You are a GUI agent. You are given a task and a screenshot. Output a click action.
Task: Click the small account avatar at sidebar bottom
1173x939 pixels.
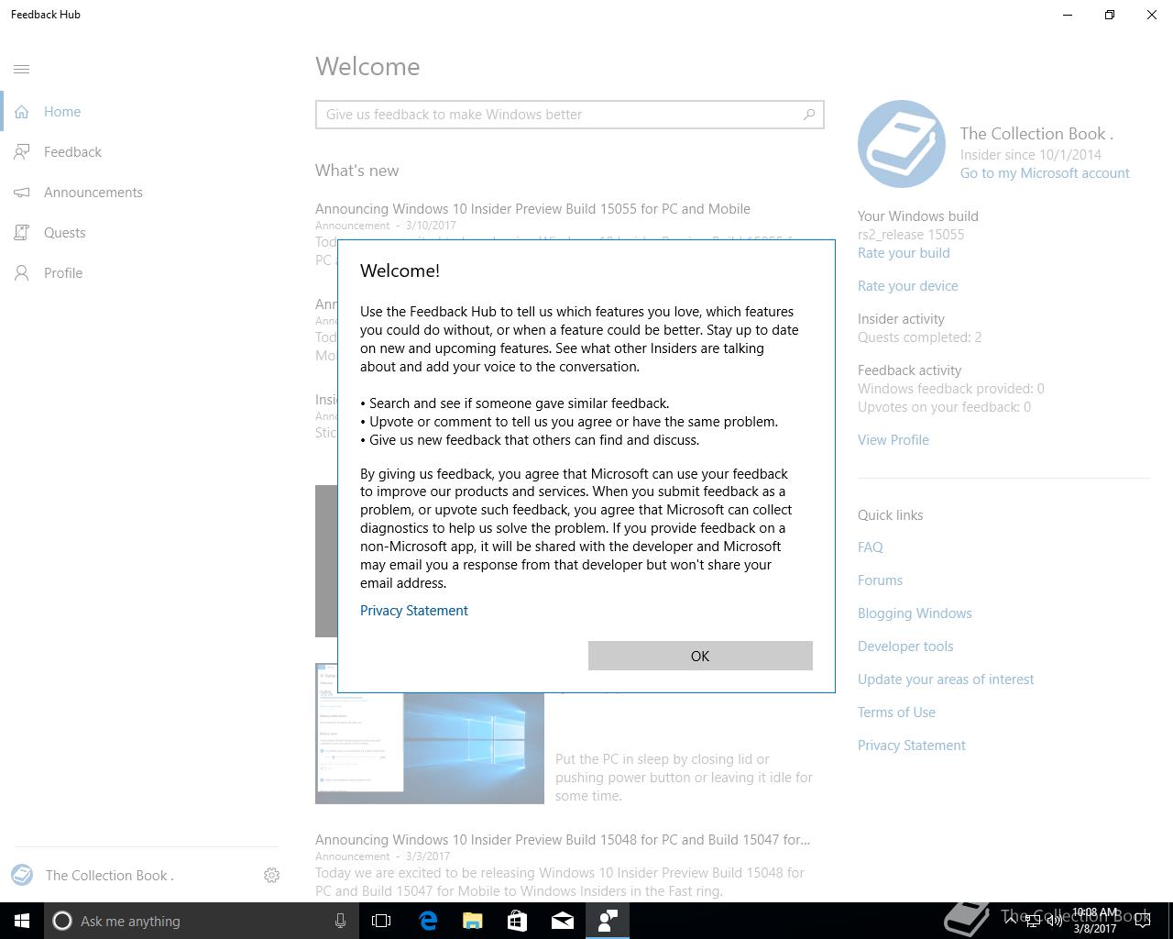click(22, 875)
